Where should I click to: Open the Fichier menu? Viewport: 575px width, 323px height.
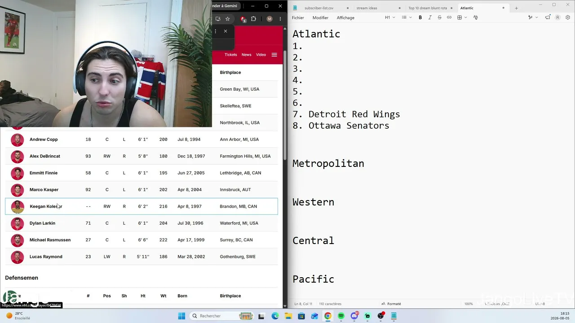[298, 17]
